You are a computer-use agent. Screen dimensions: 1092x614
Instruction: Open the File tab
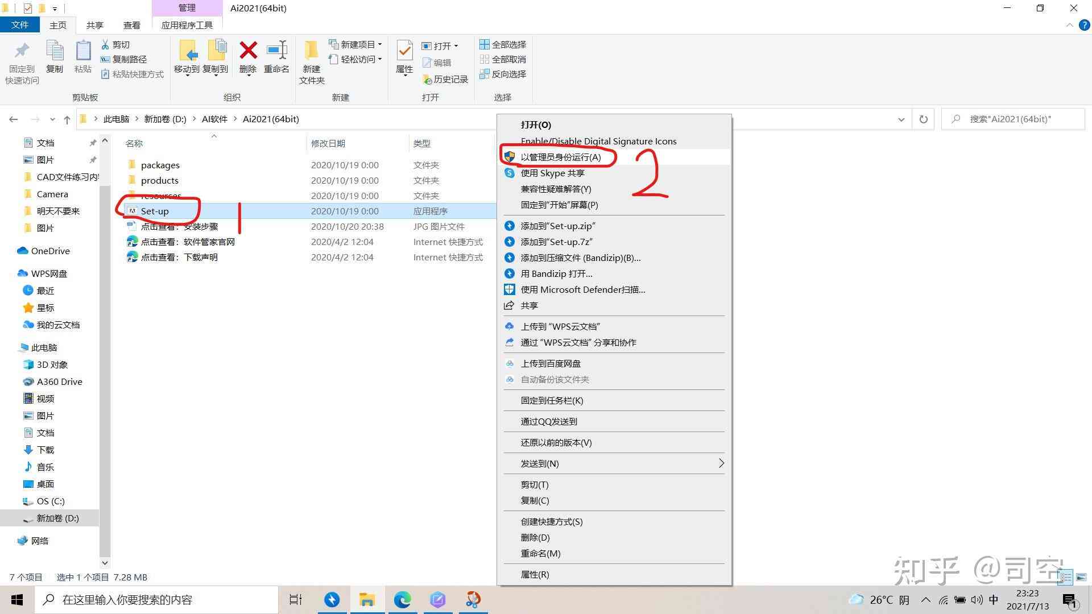(x=20, y=25)
